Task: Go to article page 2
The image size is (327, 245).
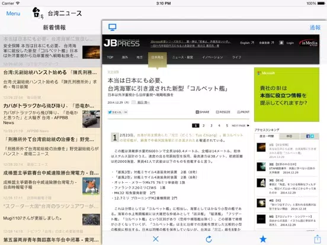Action: 204,125
